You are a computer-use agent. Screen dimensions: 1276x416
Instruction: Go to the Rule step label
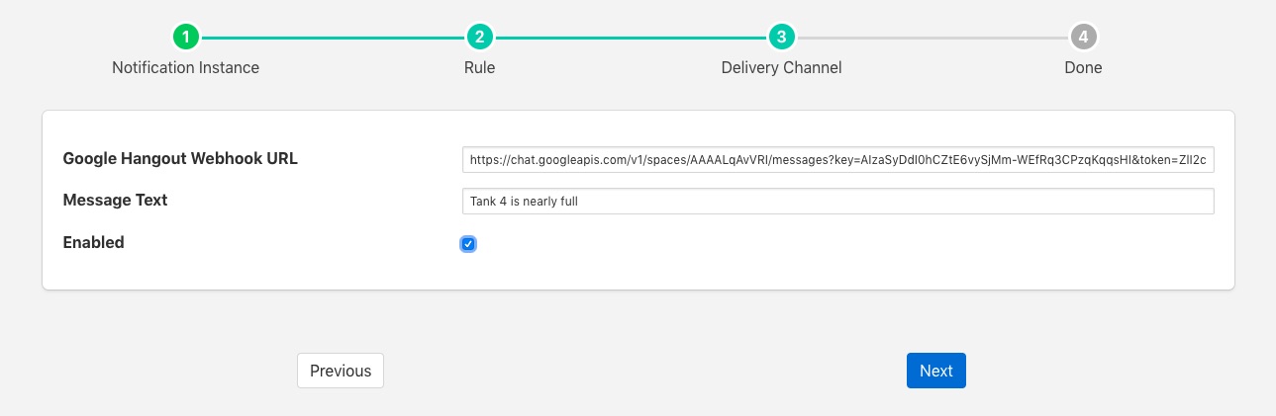[x=479, y=68]
